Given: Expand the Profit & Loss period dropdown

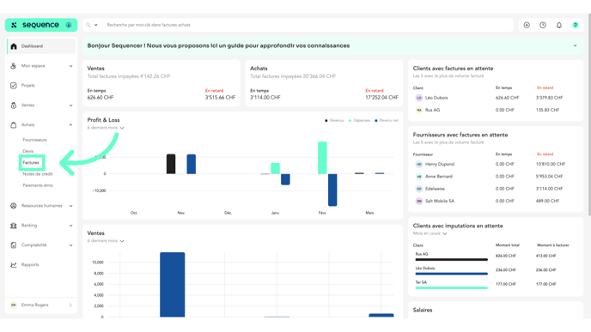Looking at the screenshot, I should coord(106,128).
